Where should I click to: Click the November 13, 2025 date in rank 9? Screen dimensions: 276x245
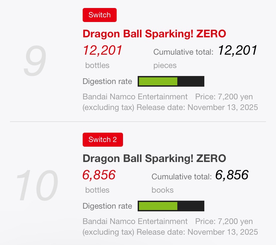(x=223, y=107)
